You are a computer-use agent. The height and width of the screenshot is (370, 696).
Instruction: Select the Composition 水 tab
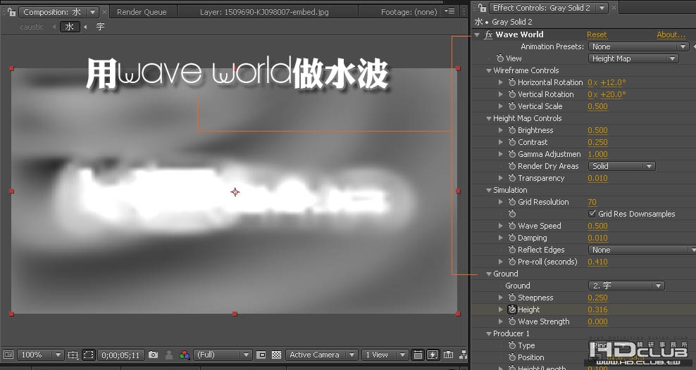click(x=58, y=12)
